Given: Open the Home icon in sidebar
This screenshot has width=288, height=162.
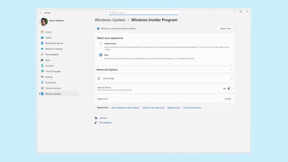Looking at the screenshot, I should (42, 32).
